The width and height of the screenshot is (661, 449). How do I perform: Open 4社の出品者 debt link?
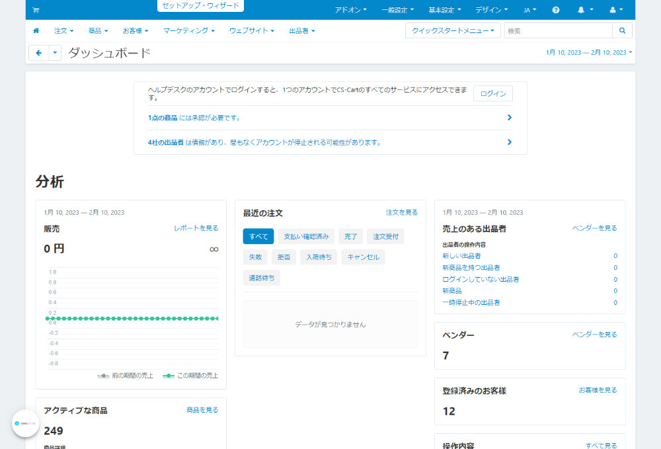166,142
